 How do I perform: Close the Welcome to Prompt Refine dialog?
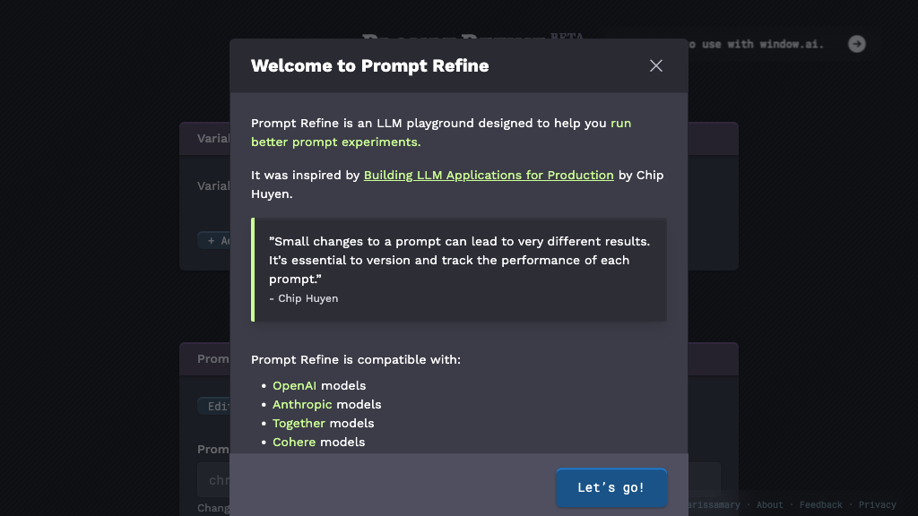click(x=655, y=65)
